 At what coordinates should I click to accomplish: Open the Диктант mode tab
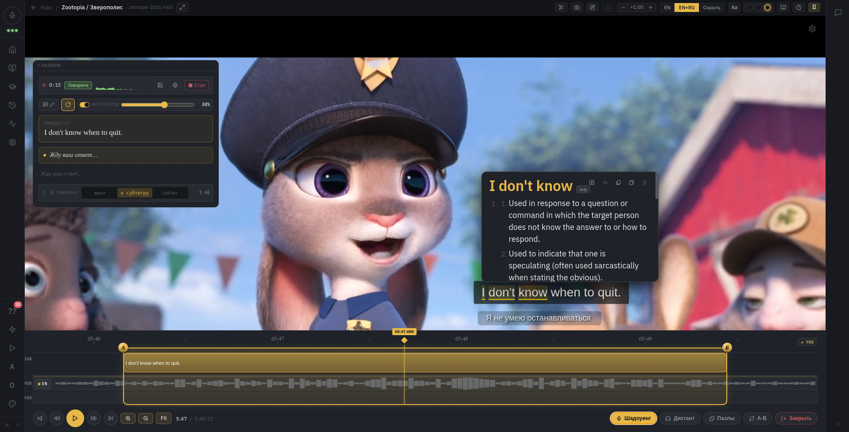click(680, 418)
